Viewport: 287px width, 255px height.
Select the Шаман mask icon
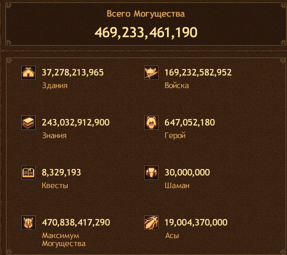pos(151,172)
